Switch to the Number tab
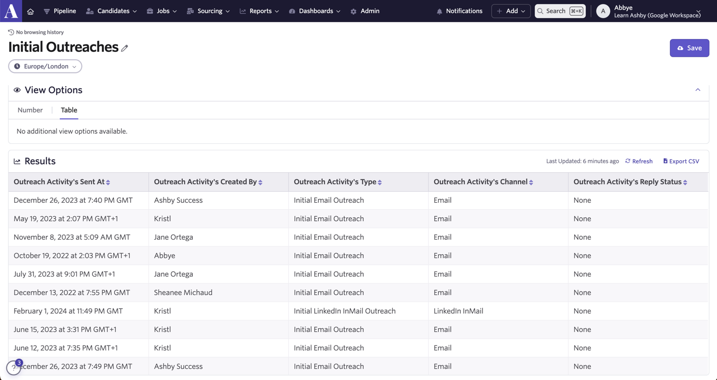 coord(30,110)
